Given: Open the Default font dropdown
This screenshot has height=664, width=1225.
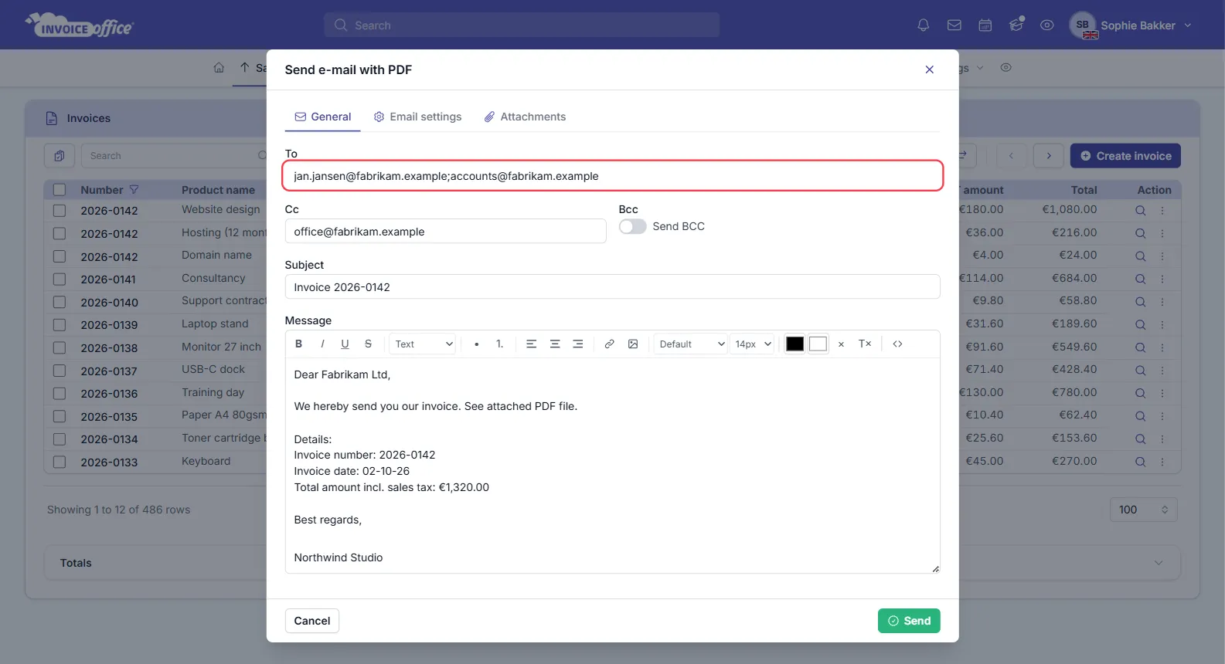Looking at the screenshot, I should (691, 344).
